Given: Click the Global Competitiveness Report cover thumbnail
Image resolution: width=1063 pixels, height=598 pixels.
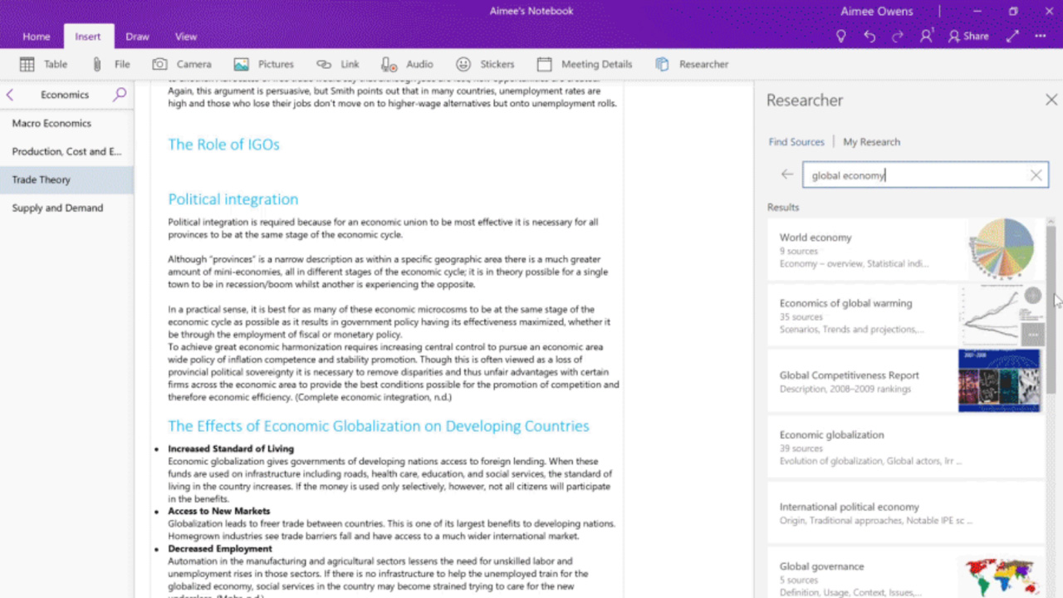Looking at the screenshot, I should (x=999, y=380).
